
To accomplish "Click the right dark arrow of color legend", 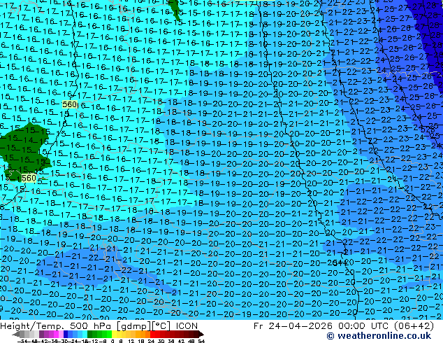I will (201, 334).
